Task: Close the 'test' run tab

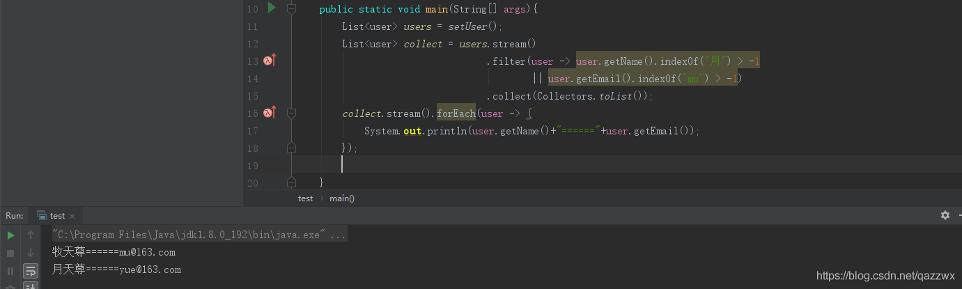Action: (72, 216)
